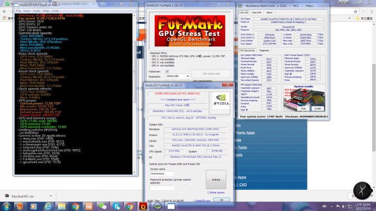
Task: Open the media player taskbar icon
Action: click(33, 206)
